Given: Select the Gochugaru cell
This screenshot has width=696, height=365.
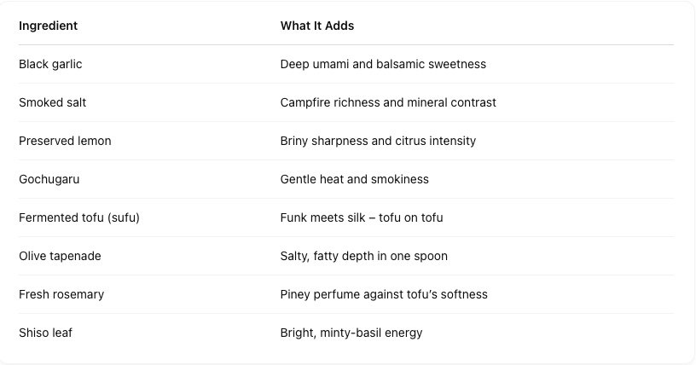Looking at the screenshot, I should [49, 179].
